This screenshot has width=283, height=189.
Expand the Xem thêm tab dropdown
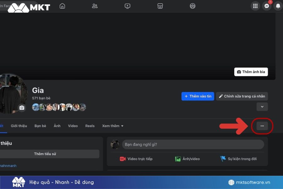[x=113, y=126]
